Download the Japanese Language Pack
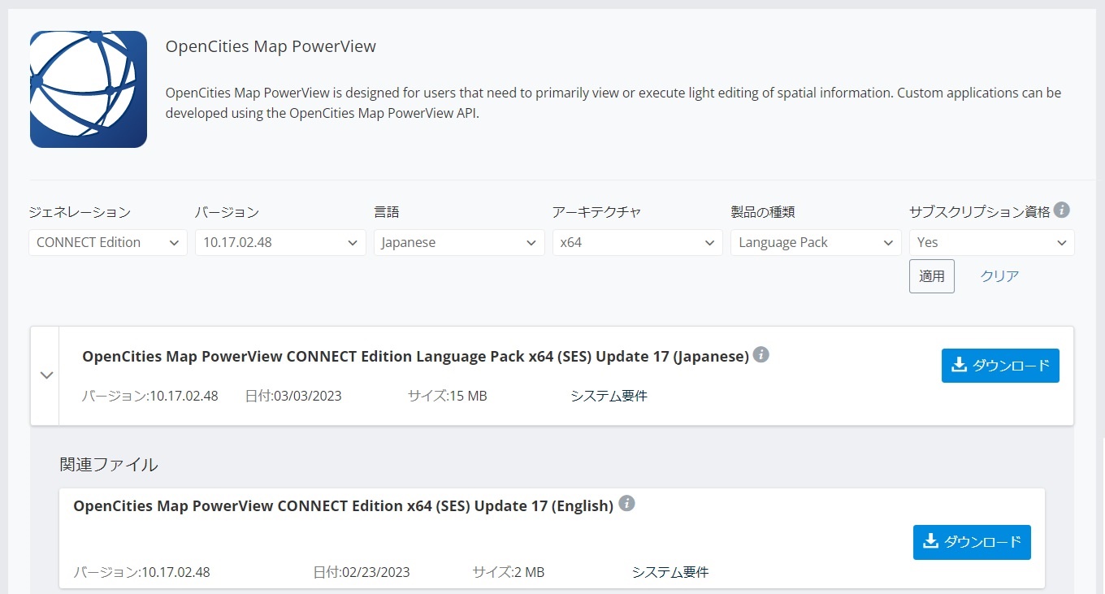1105x594 pixels. point(1000,366)
